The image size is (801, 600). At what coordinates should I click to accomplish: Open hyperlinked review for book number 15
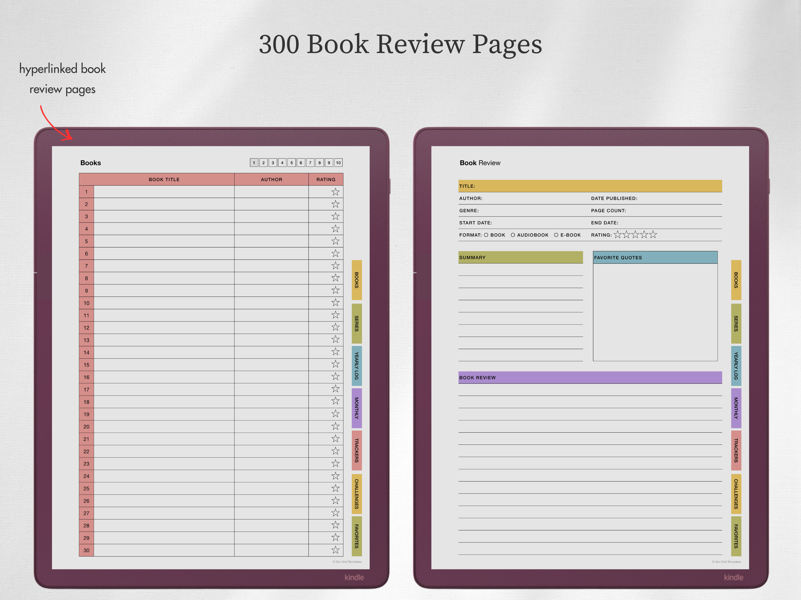pyautogui.click(x=87, y=364)
